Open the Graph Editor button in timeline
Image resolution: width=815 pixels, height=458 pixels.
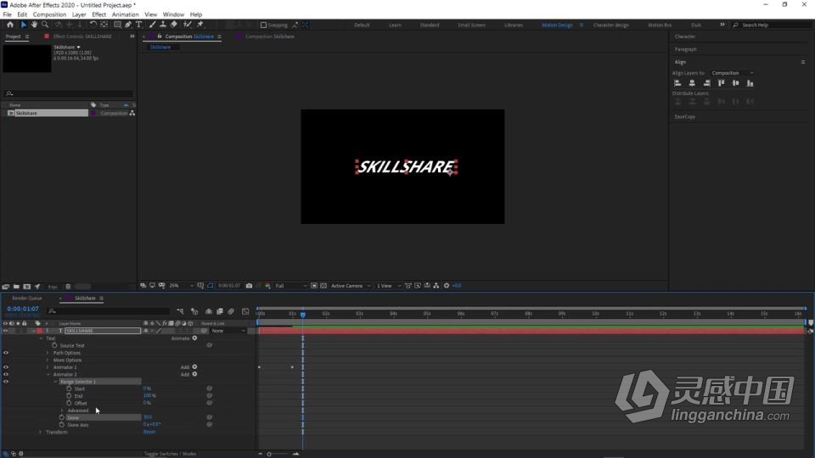(245, 311)
